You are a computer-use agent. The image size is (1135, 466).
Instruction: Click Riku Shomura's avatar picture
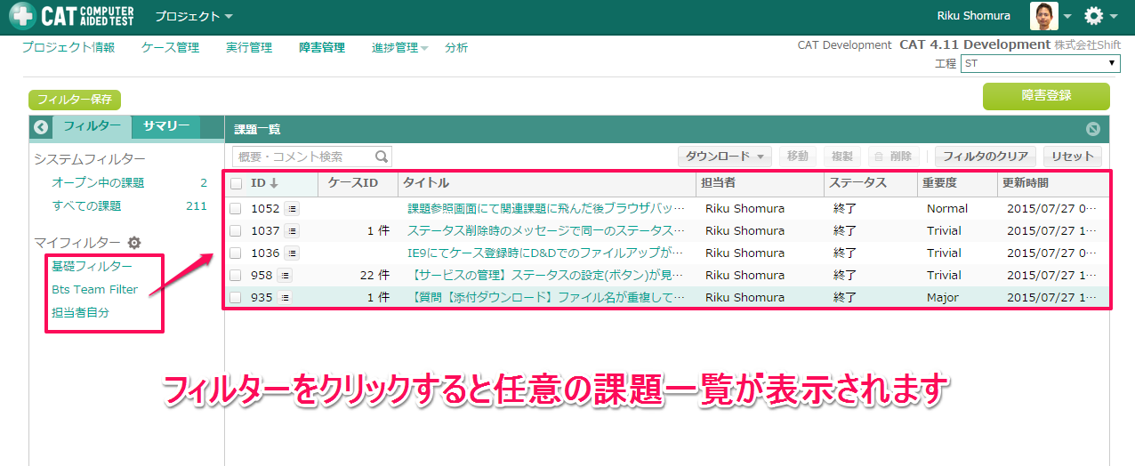(x=1044, y=16)
